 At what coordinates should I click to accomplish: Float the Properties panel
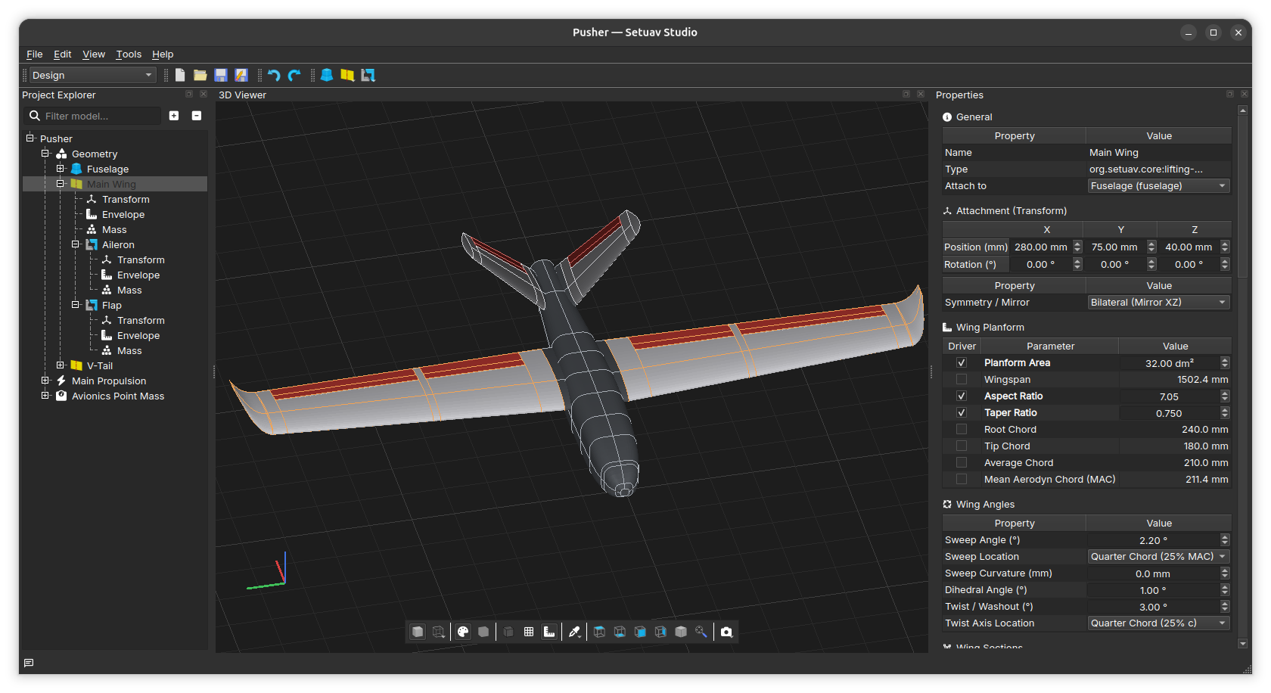pyautogui.click(x=1230, y=95)
